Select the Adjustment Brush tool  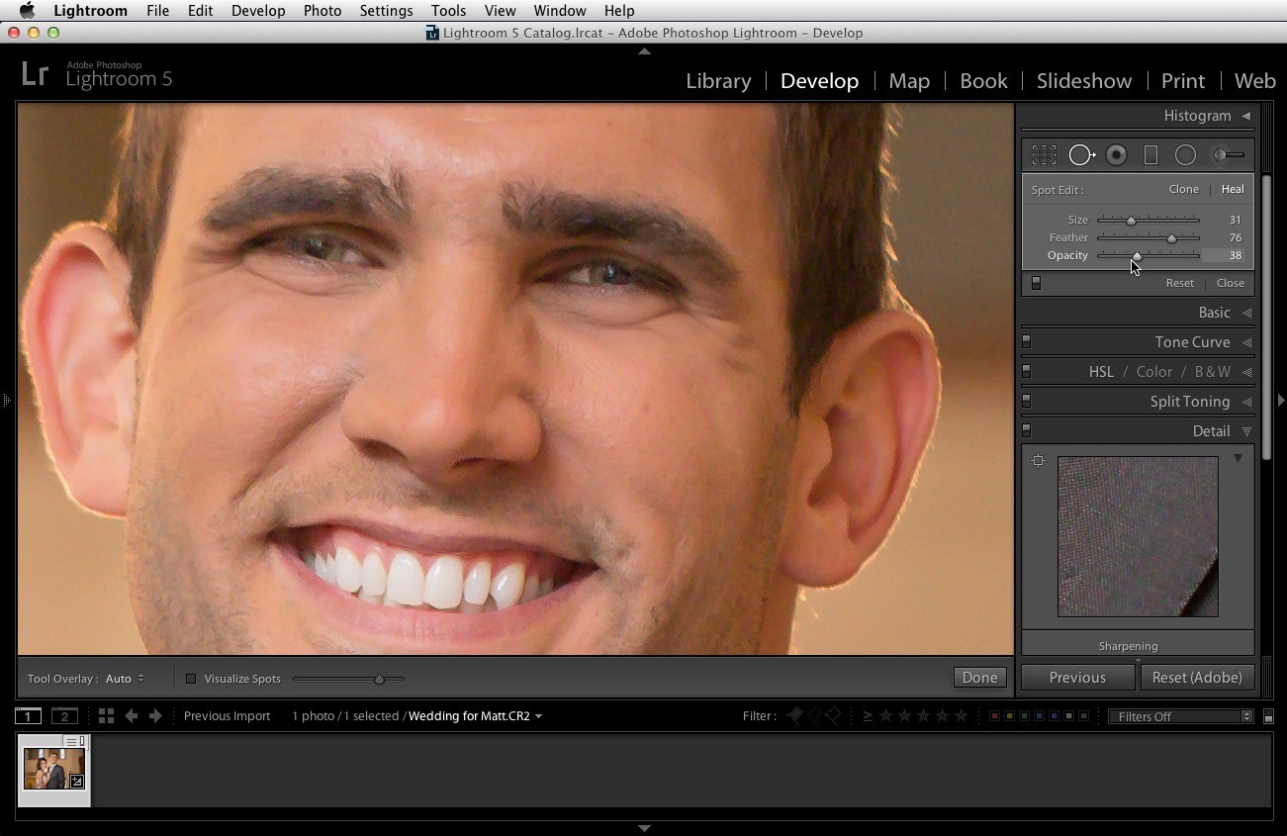(1229, 155)
